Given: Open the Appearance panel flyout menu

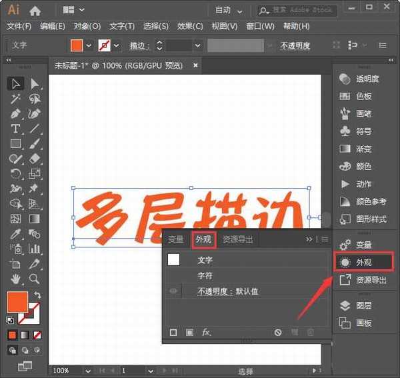Looking at the screenshot, I should click(325, 239).
